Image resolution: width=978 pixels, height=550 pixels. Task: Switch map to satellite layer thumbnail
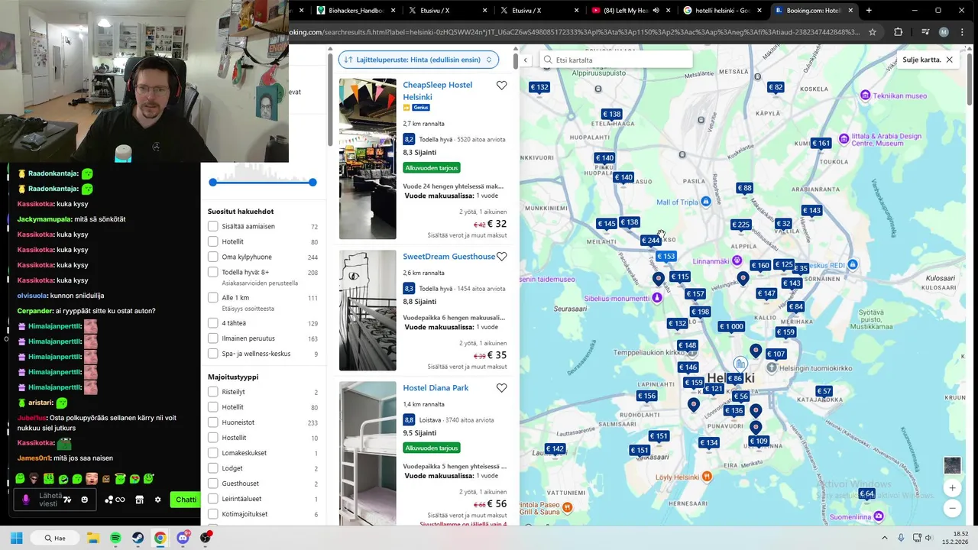[952, 465]
